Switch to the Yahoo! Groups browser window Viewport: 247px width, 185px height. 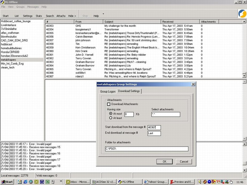point(156,182)
